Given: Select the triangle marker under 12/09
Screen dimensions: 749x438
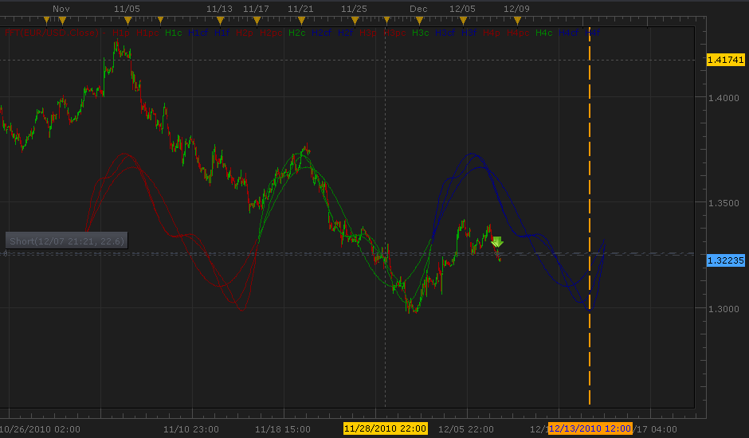Looking at the screenshot, I should coord(517,20).
